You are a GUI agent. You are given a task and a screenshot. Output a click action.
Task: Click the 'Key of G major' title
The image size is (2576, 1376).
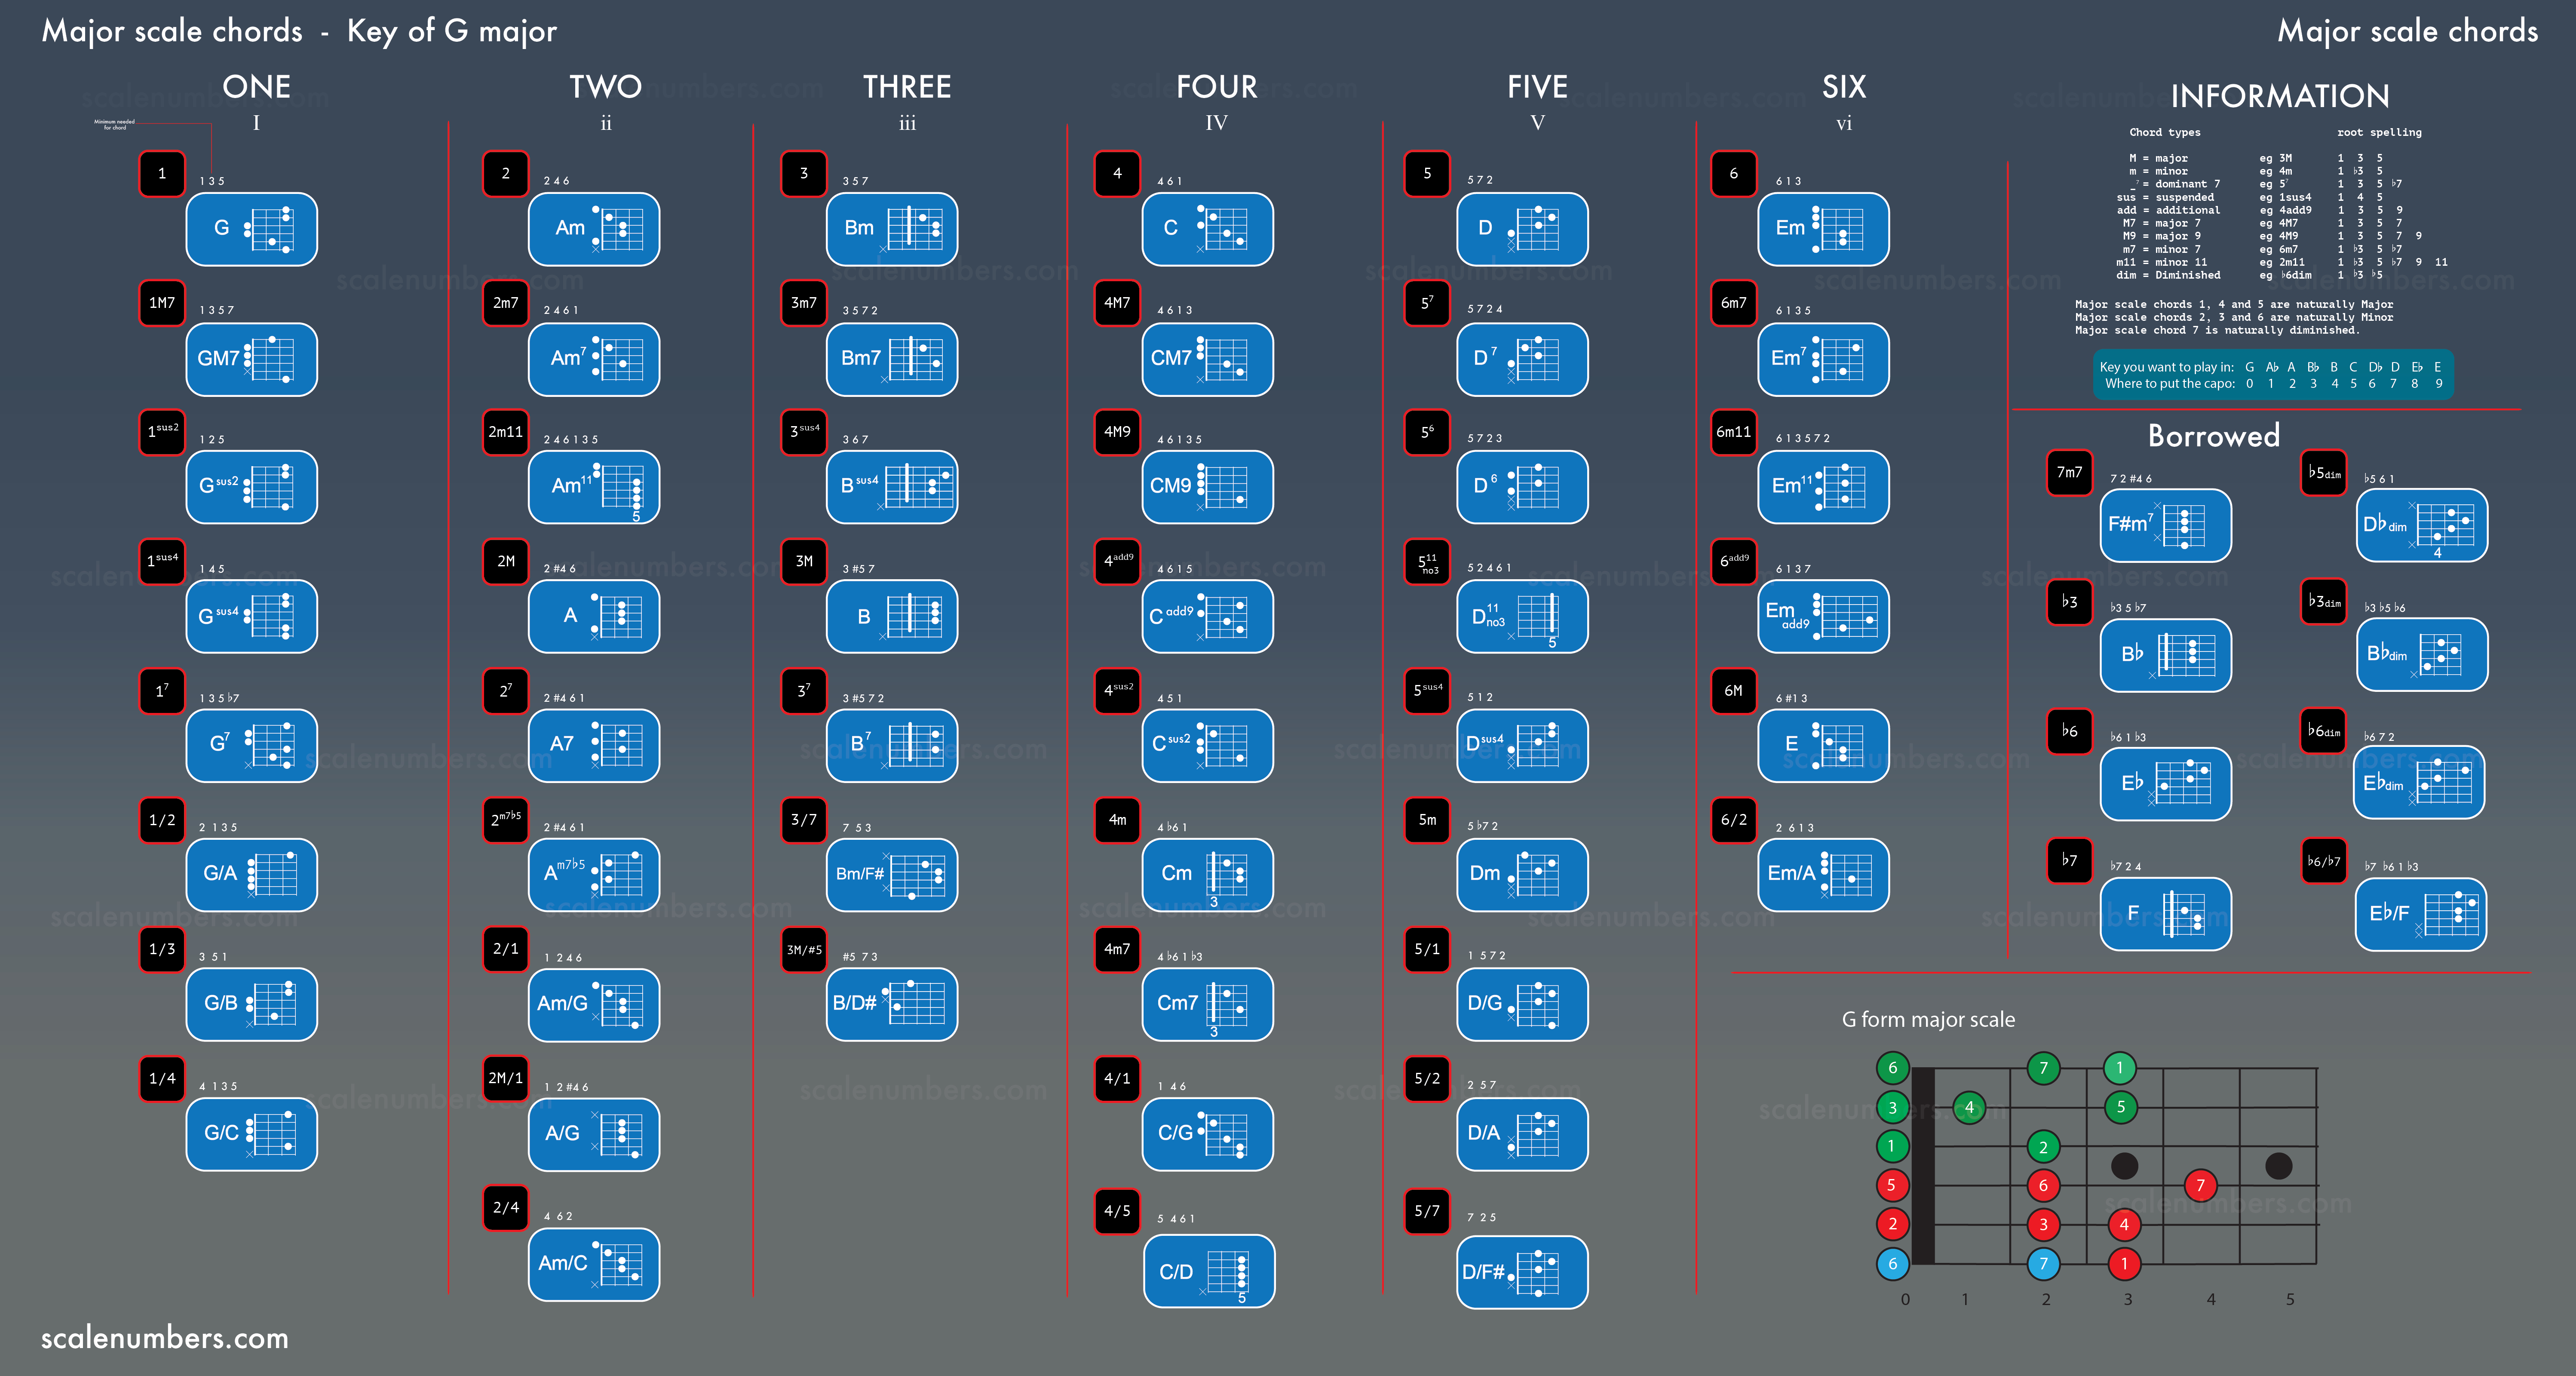point(452,31)
